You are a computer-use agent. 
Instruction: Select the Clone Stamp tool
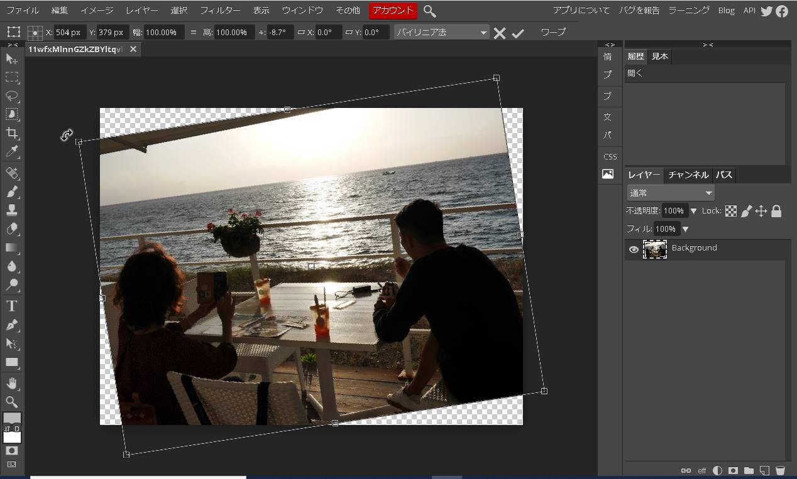pos(12,210)
